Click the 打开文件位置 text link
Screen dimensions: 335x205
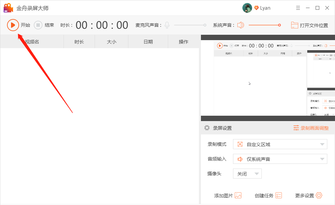tap(314, 25)
